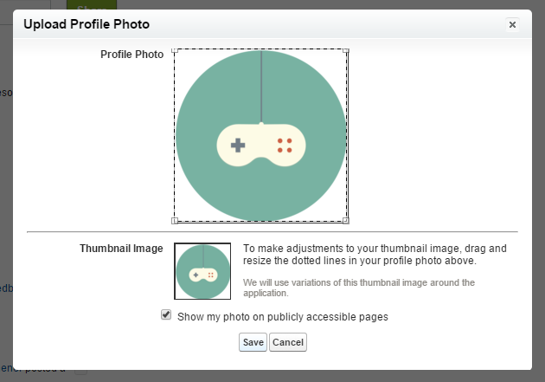Close the Upload Profile Photo dialog
Image resolution: width=545 pixels, height=382 pixels.
[512, 25]
